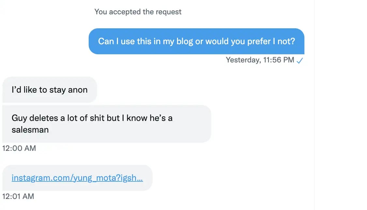Click the word "salesman" in the gray message
367x210 pixels.
tap(30, 130)
